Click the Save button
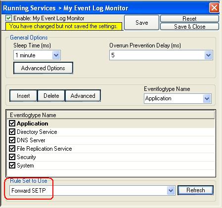The width and height of the screenshot is (222, 208). point(142,22)
